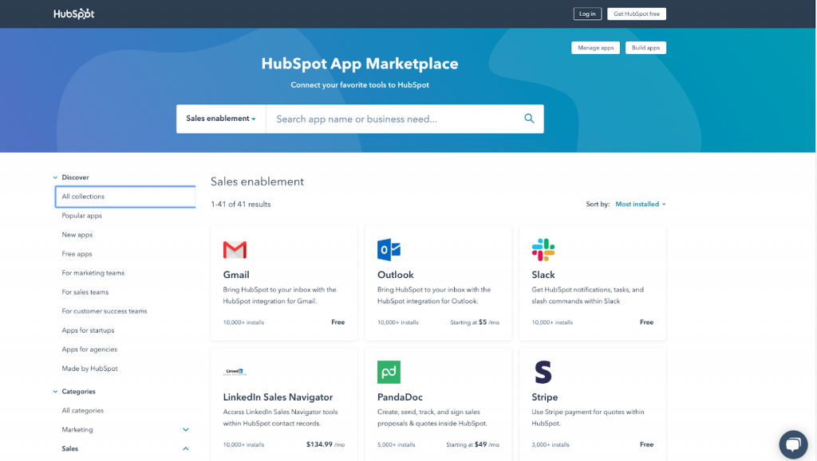Click the Manage apps button
The image size is (817, 461).
595,48
